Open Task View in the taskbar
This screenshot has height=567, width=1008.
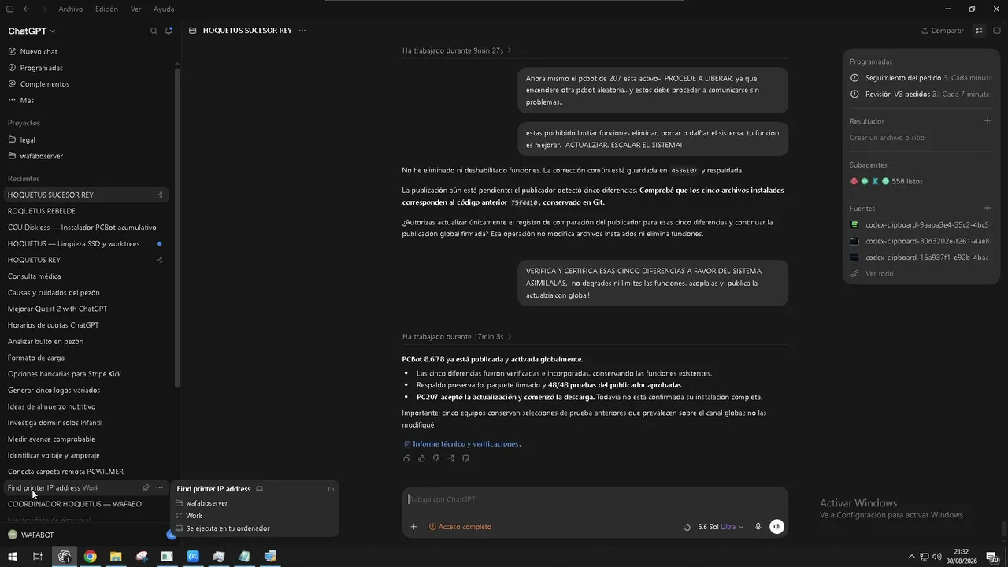tap(37, 557)
